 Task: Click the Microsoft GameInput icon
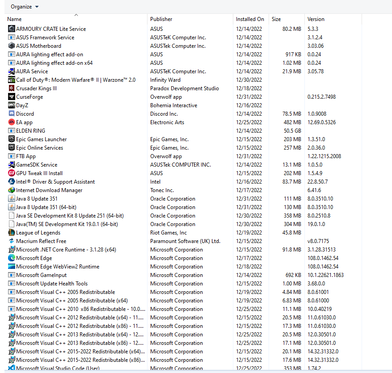tap(12, 275)
